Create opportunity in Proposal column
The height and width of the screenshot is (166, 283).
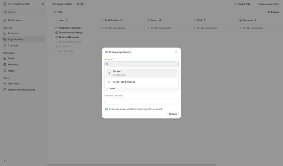259,28
